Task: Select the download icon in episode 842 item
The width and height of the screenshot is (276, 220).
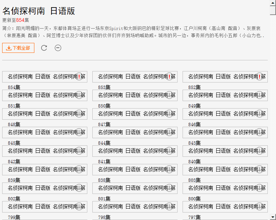Action: point(79,151)
